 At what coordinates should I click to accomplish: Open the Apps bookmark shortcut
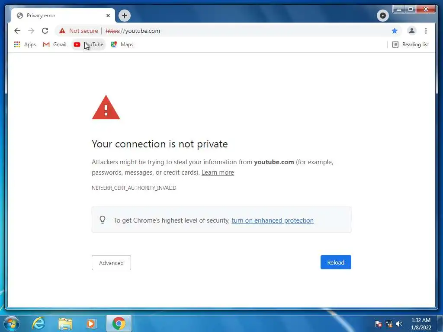[25, 45]
